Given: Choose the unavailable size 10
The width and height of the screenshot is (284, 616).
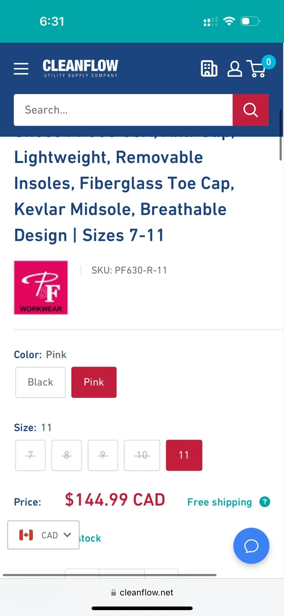Looking at the screenshot, I should 142,455.
